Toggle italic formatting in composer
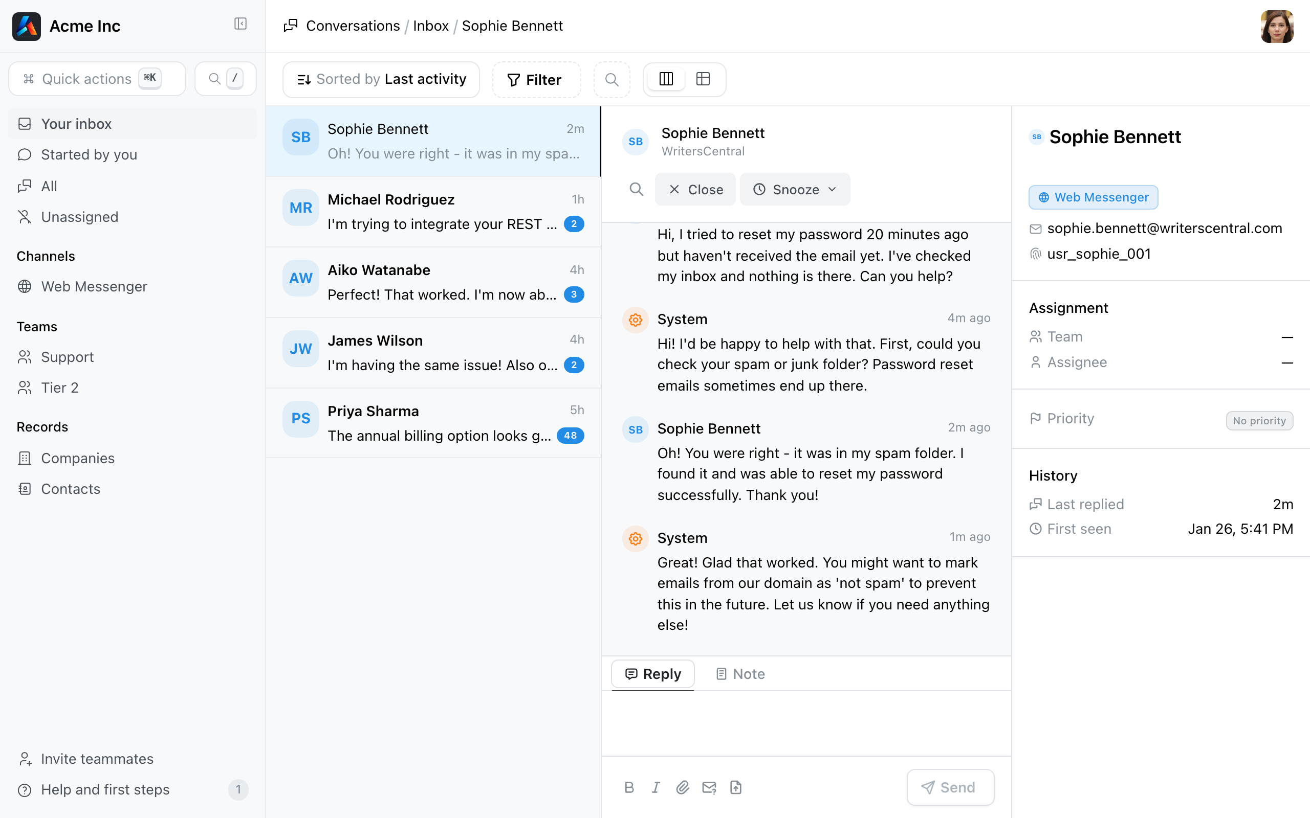The width and height of the screenshot is (1310, 818). point(656,787)
